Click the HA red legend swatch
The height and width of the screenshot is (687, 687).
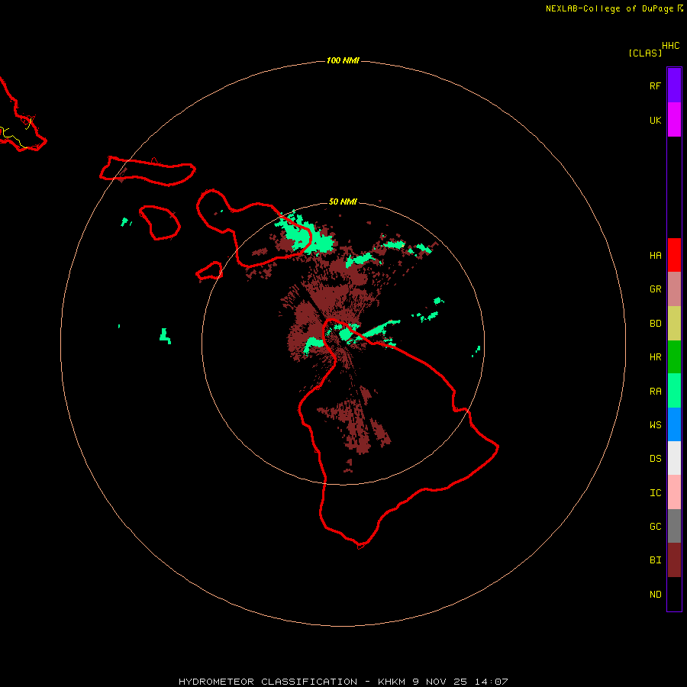(x=674, y=255)
